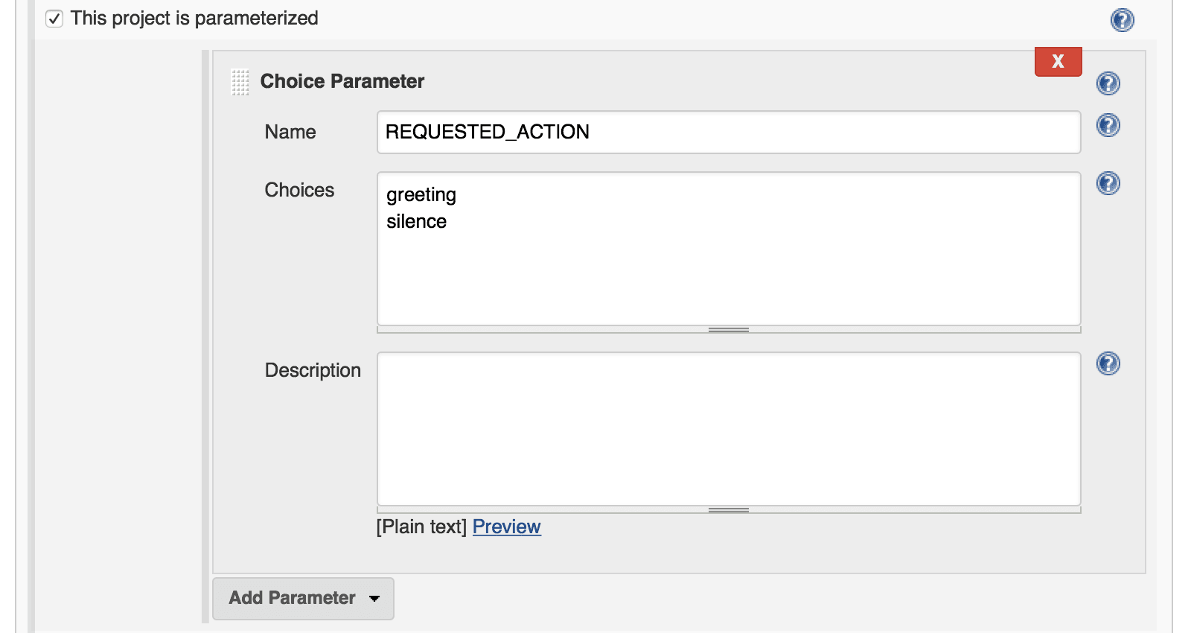Click inside the empty Description textarea
The image size is (1191, 633).
[728, 429]
